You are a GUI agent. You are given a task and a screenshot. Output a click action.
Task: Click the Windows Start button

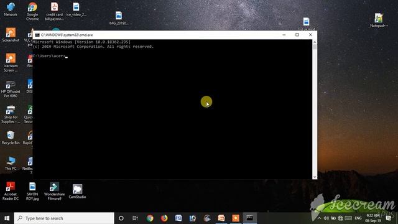(x=7, y=218)
